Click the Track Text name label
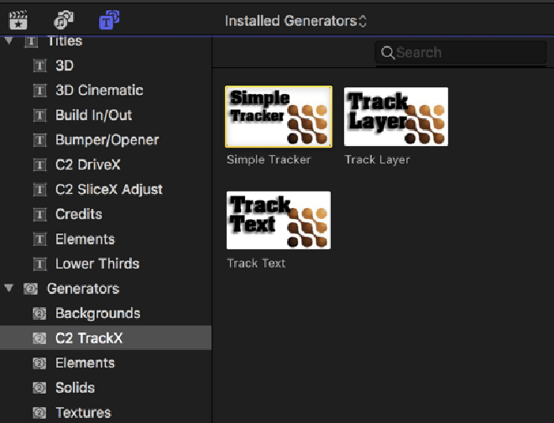 click(256, 264)
